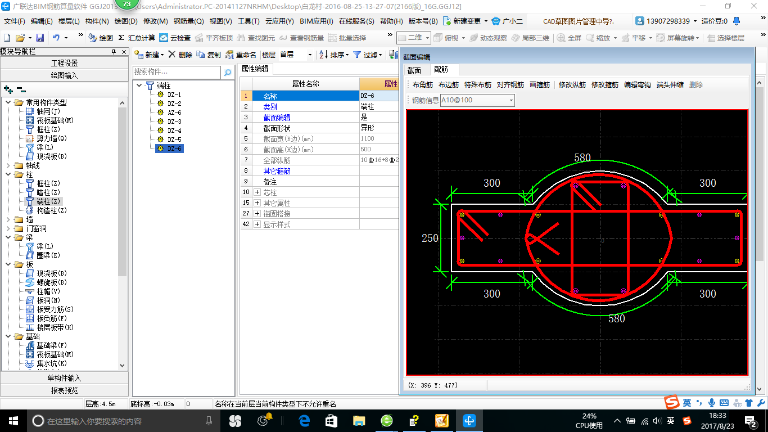Click the taskbar search box
Screen dimensions: 768x432
[122, 420]
